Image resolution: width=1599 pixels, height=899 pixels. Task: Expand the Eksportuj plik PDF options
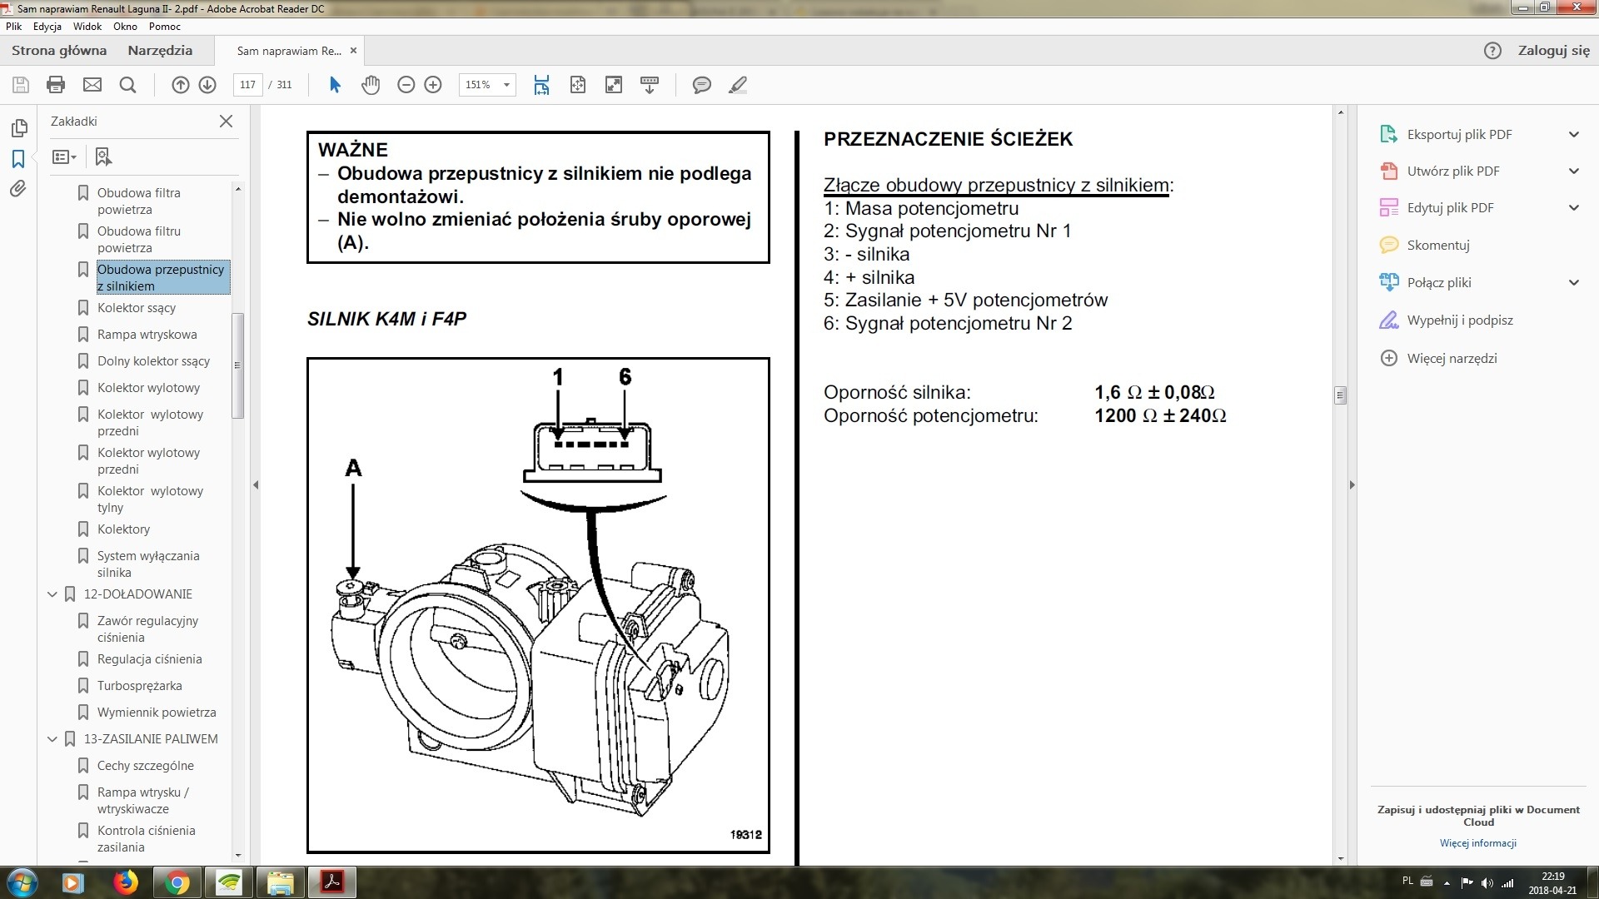tap(1573, 134)
